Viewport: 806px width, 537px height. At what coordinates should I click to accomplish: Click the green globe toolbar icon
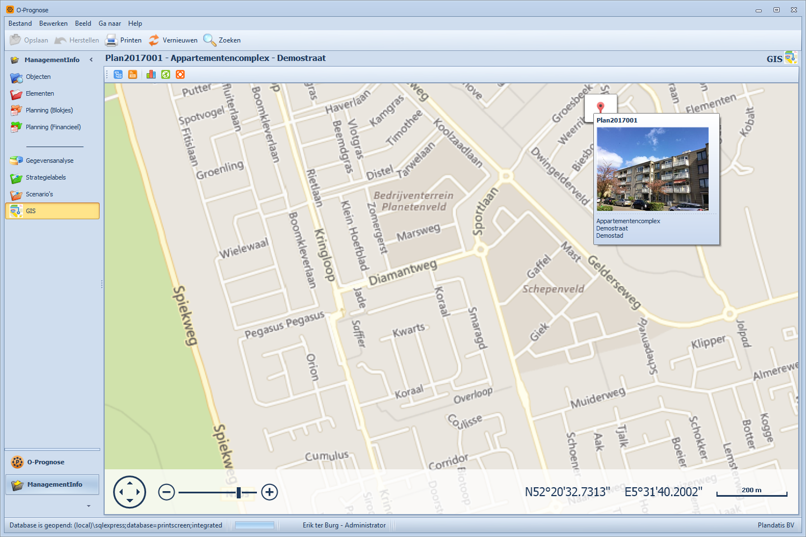point(166,74)
